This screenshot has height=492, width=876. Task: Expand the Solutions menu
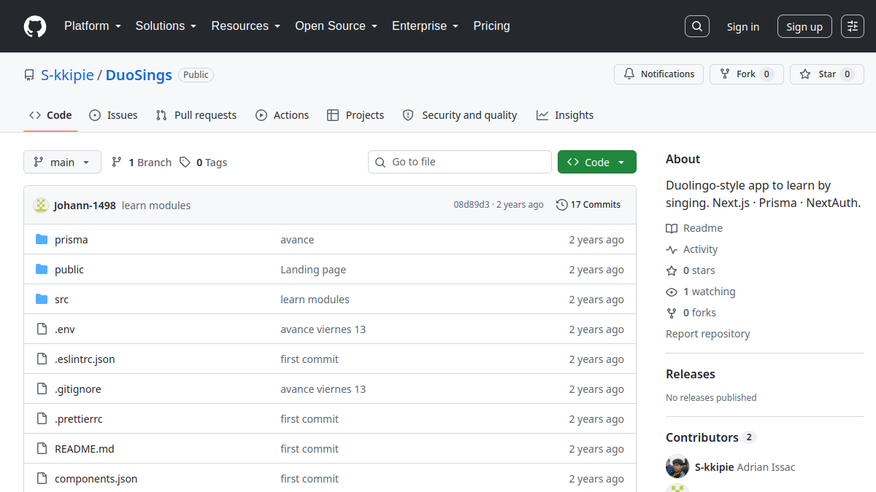coord(166,26)
